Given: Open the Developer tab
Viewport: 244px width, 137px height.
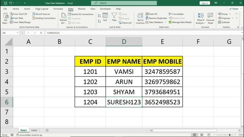Looking at the screenshot, I should [106, 9].
